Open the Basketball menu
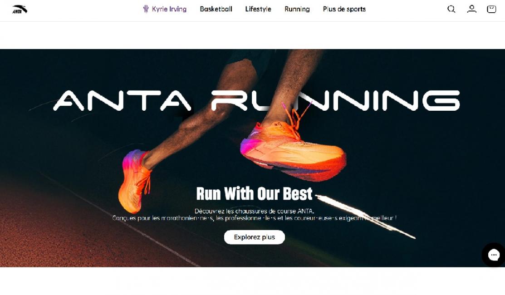The width and height of the screenshot is (505, 295). (x=216, y=9)
